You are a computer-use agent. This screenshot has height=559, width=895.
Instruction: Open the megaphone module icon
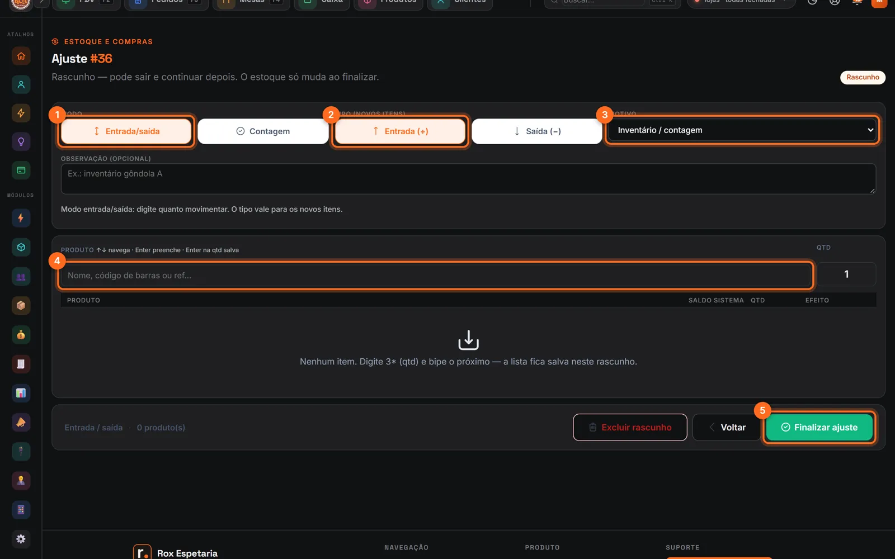click(x=21, y=422)
